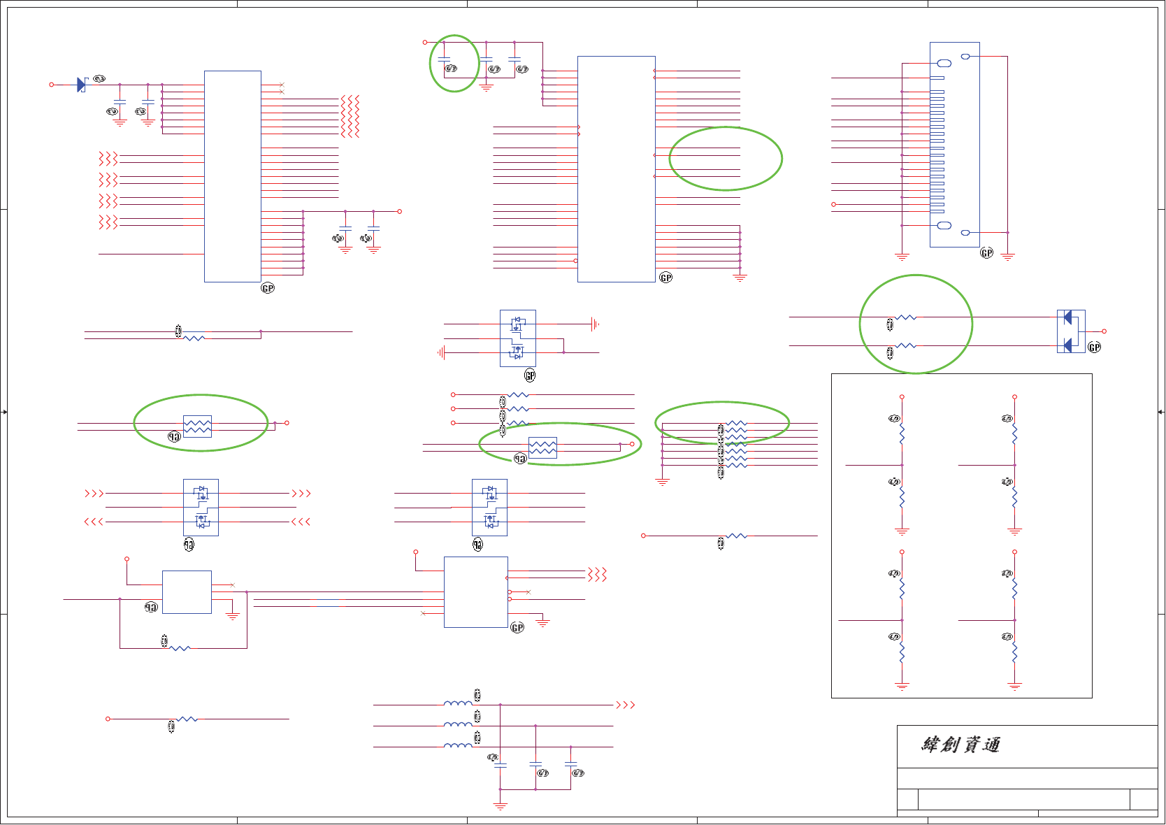The width and height of the screenshot is (1166, 825).
Task: Click the triple red arrows at the lower-center IC output
Action: pos(597,575)
